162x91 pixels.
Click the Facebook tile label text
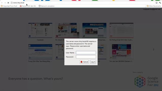pyautogui.click(x=40, y=40)
